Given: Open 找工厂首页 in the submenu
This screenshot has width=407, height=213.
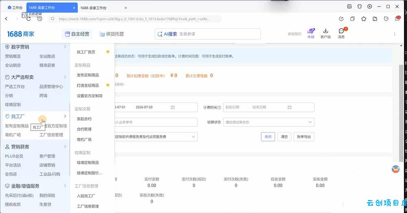Looking at the screenshot, I should coord(86,52).
